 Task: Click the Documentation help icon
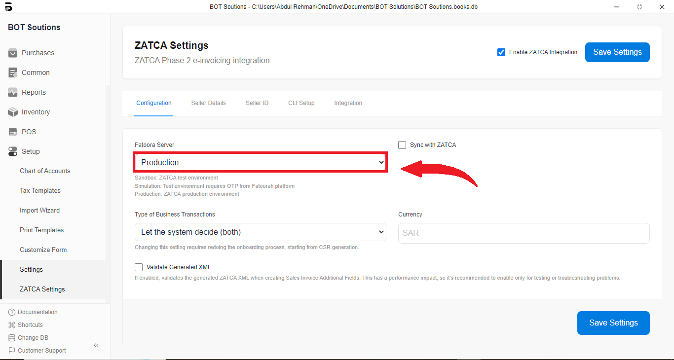[12, 312]
